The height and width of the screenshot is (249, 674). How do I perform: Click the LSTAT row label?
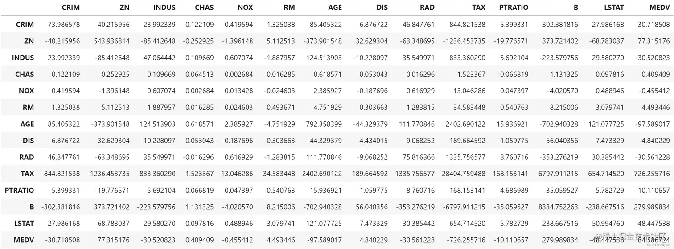24,223
